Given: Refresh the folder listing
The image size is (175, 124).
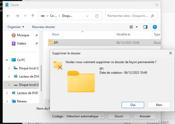Looking at the screenshot, I should click(97, 16).
